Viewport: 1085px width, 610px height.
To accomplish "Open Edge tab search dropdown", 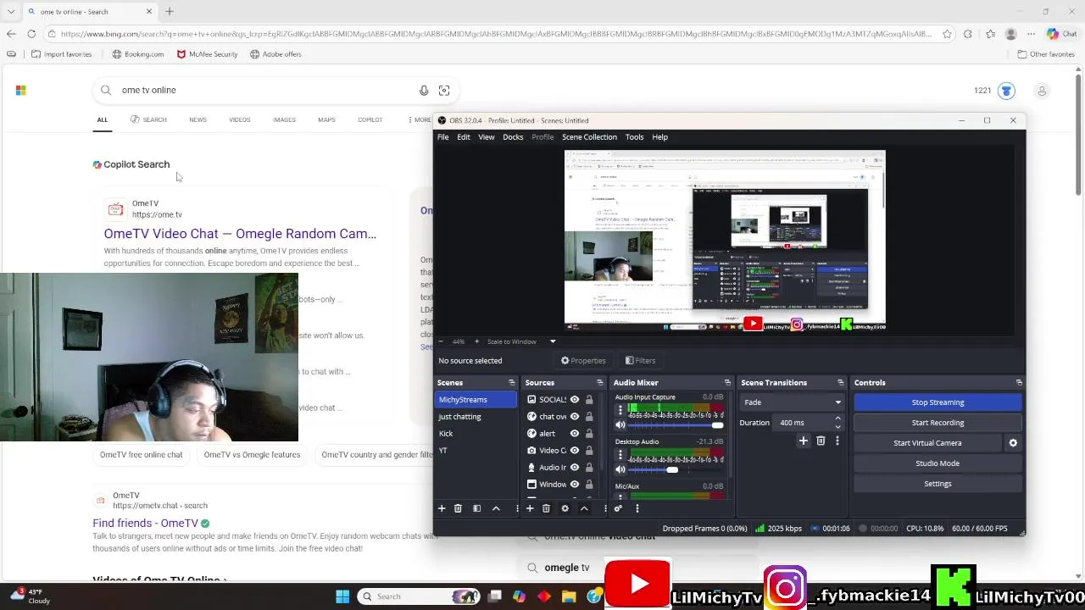I will [11, 12].
